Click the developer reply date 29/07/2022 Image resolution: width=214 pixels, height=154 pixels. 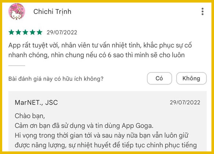pyautogui.click(x=185, y=103)
